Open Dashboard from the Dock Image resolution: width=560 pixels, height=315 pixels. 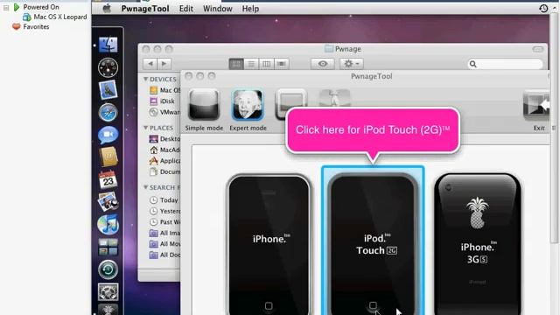pos(108,67)
